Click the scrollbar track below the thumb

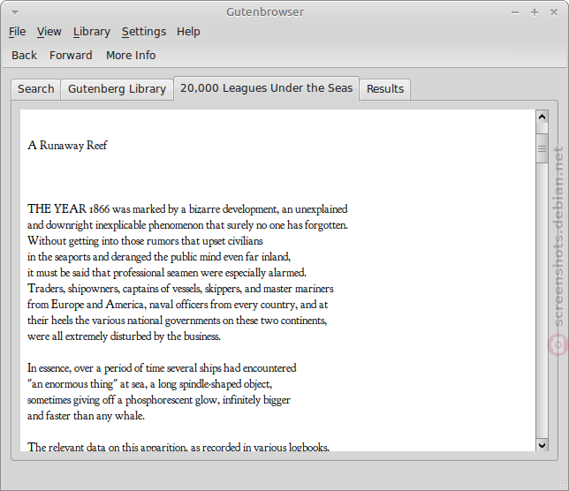pos(542,301)
